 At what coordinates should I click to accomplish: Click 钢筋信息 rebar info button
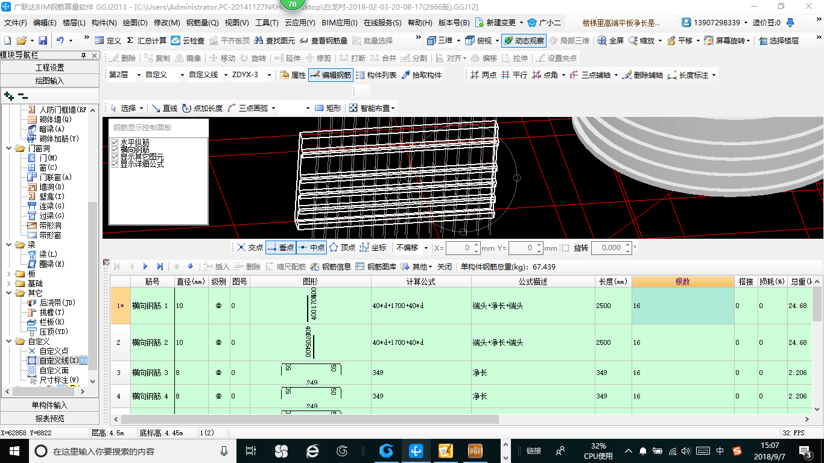click(x=330, y=266)
